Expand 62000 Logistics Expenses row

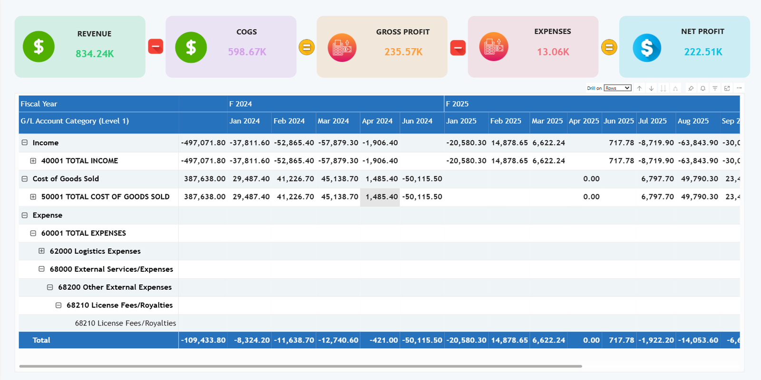(x=42, y=251)
